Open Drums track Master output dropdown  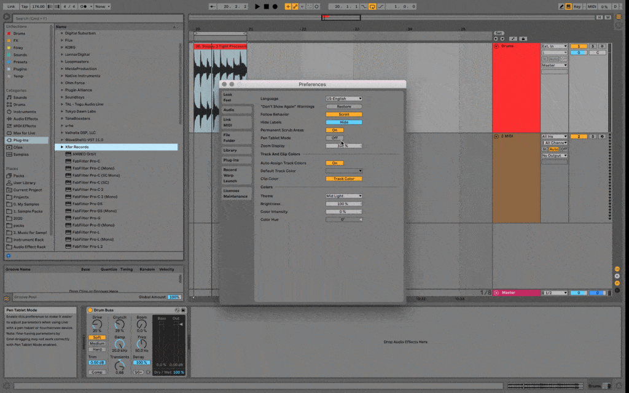(x=555, y=65)
